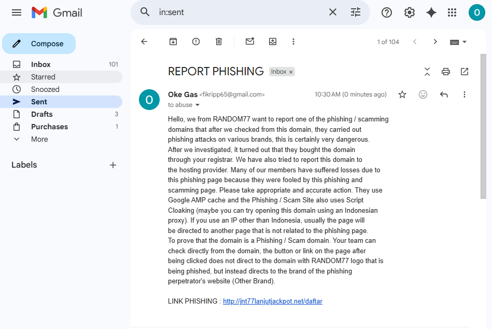Image resolution: width=492 pixels, height=329 pixels.
Task: Compose a new email
Action: (x=39, y=44)
